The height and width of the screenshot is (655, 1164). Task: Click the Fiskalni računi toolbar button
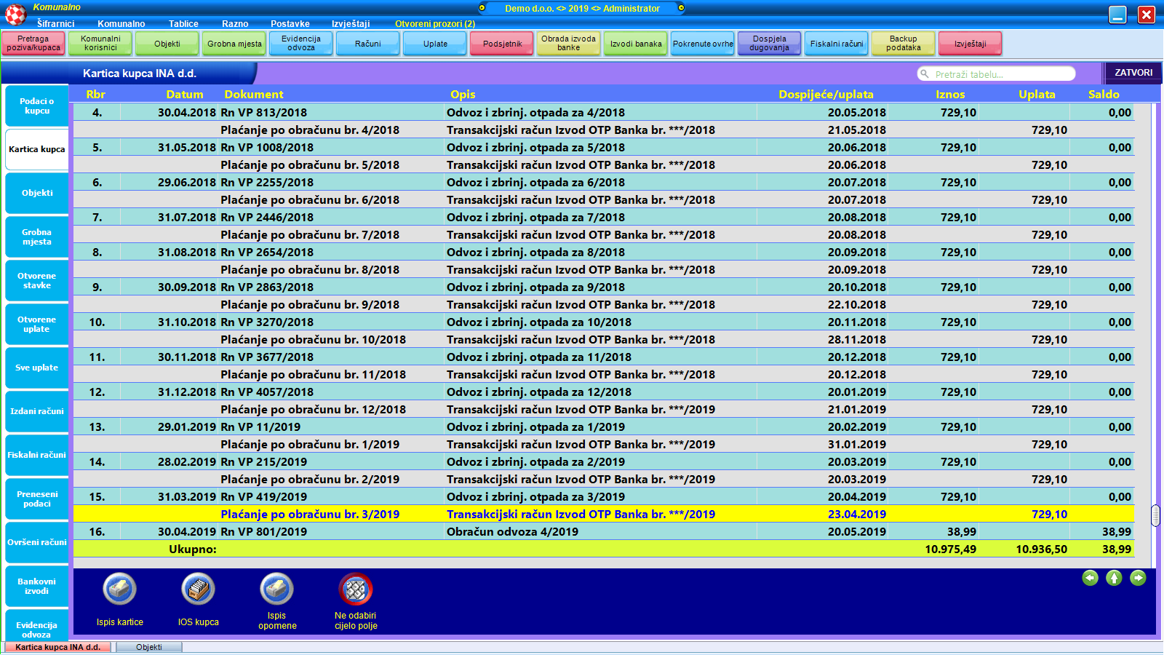[x=837, y=44]
